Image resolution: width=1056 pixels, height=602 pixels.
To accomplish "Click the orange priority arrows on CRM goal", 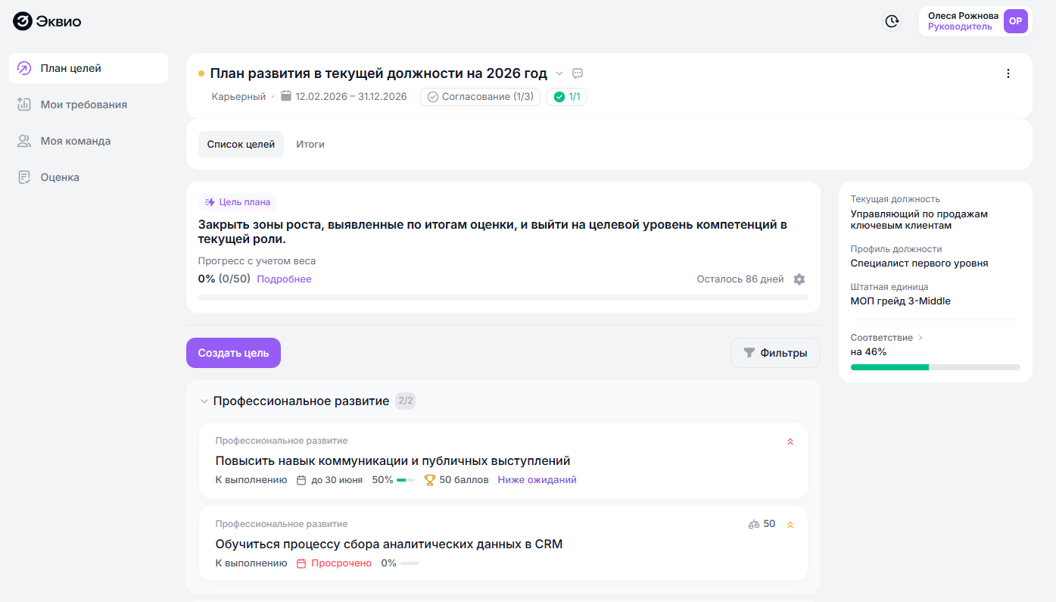I will coord(790,525).
